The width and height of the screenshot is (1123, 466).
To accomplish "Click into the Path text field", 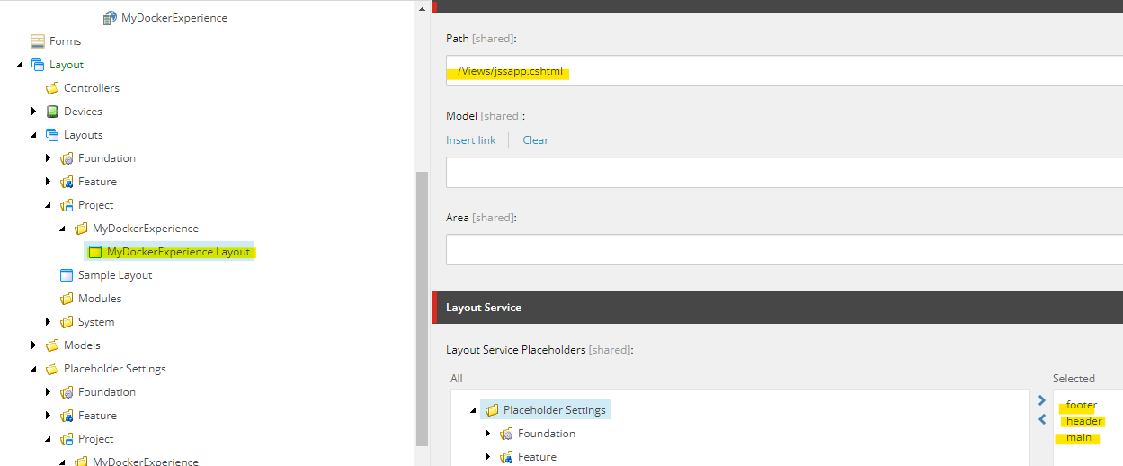I will point(782,72).
